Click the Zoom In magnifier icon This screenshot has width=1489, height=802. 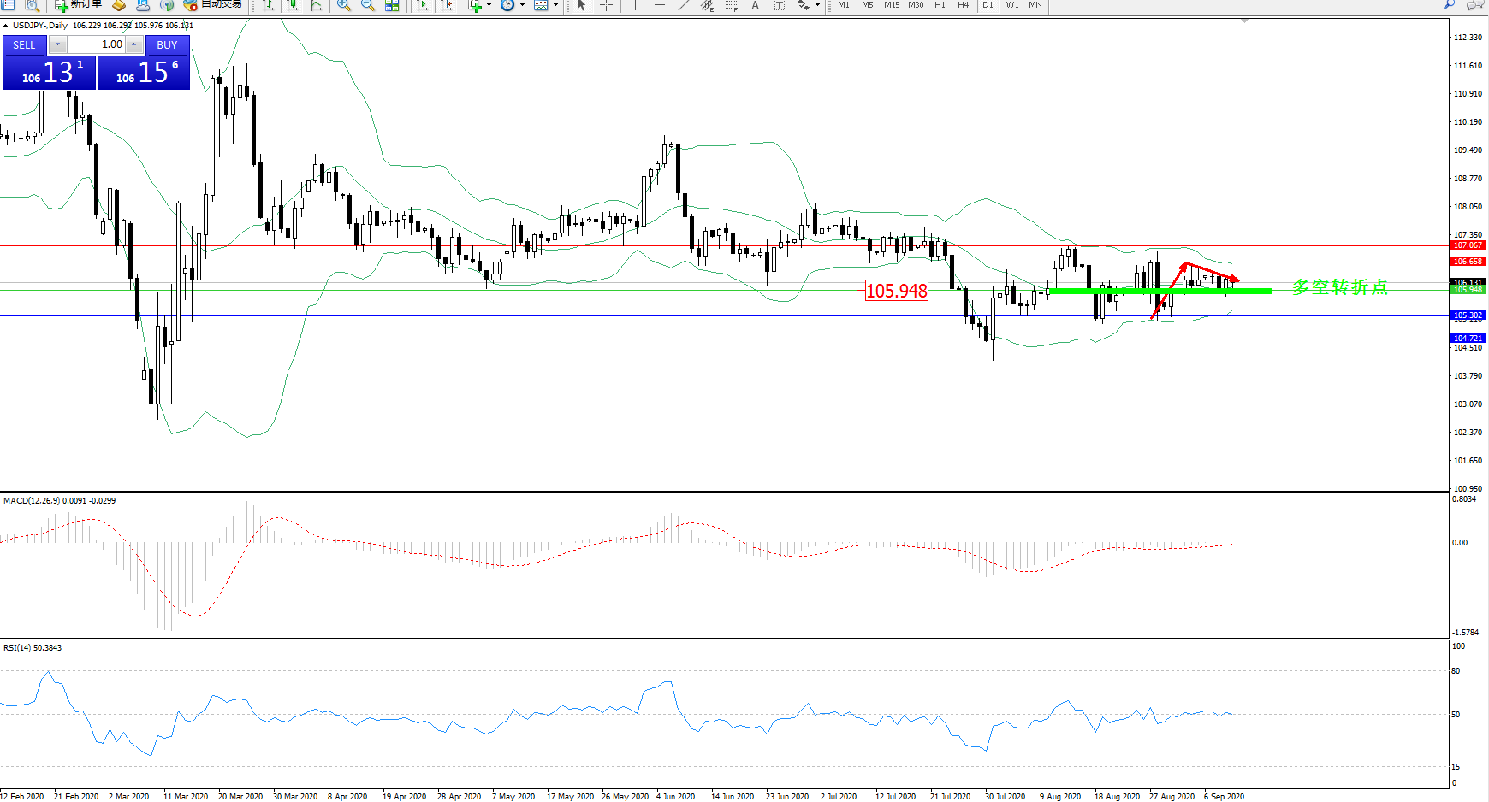tap(343, 5)
